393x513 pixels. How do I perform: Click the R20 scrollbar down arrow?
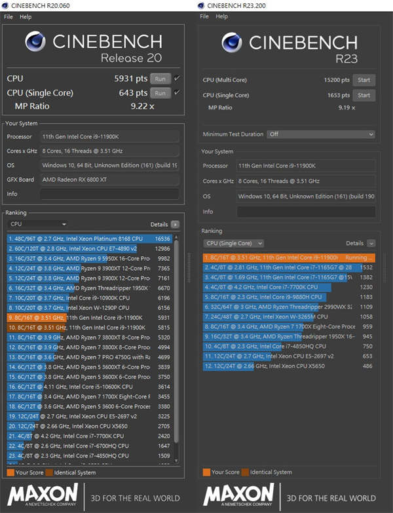pos(176,461)
